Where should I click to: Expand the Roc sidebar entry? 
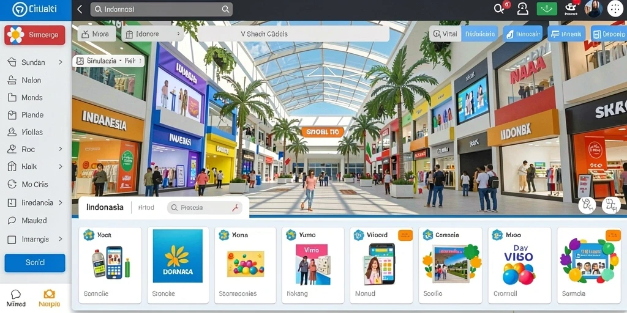pyautogui.click(x=35, y=149)
